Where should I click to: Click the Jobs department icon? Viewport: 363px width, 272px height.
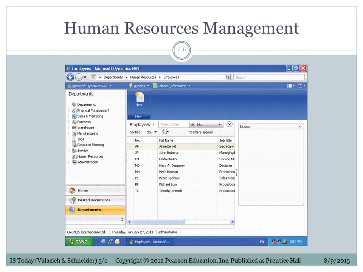tap(74, 139)
